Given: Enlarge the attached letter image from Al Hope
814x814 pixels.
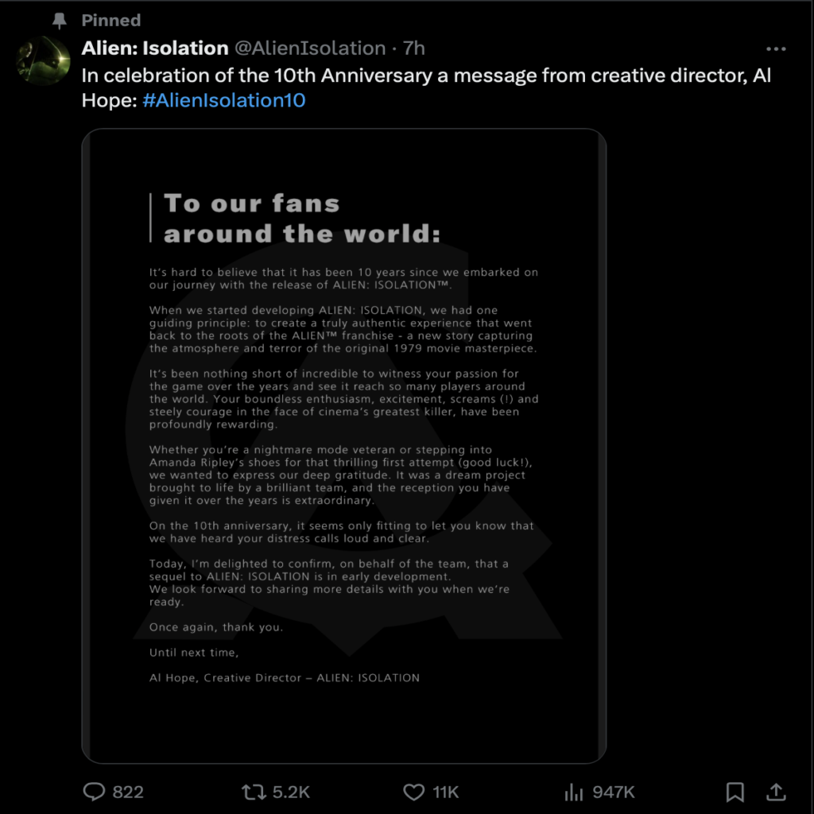Looking at the screenshot, I should click(x=343, y=445).
